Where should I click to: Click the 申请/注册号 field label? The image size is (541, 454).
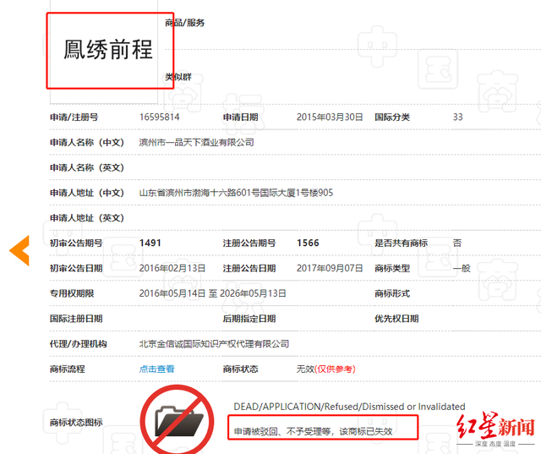pyautogui.click(x=74, y=118)
